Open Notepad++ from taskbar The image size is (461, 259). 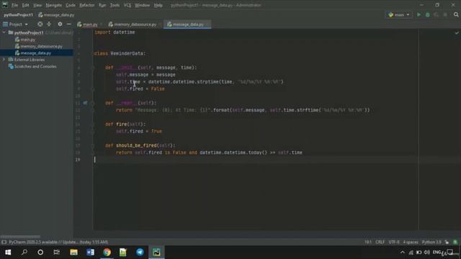123,253
